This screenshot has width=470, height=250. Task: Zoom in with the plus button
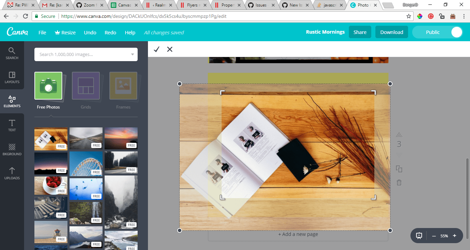(x=455, y=236)
